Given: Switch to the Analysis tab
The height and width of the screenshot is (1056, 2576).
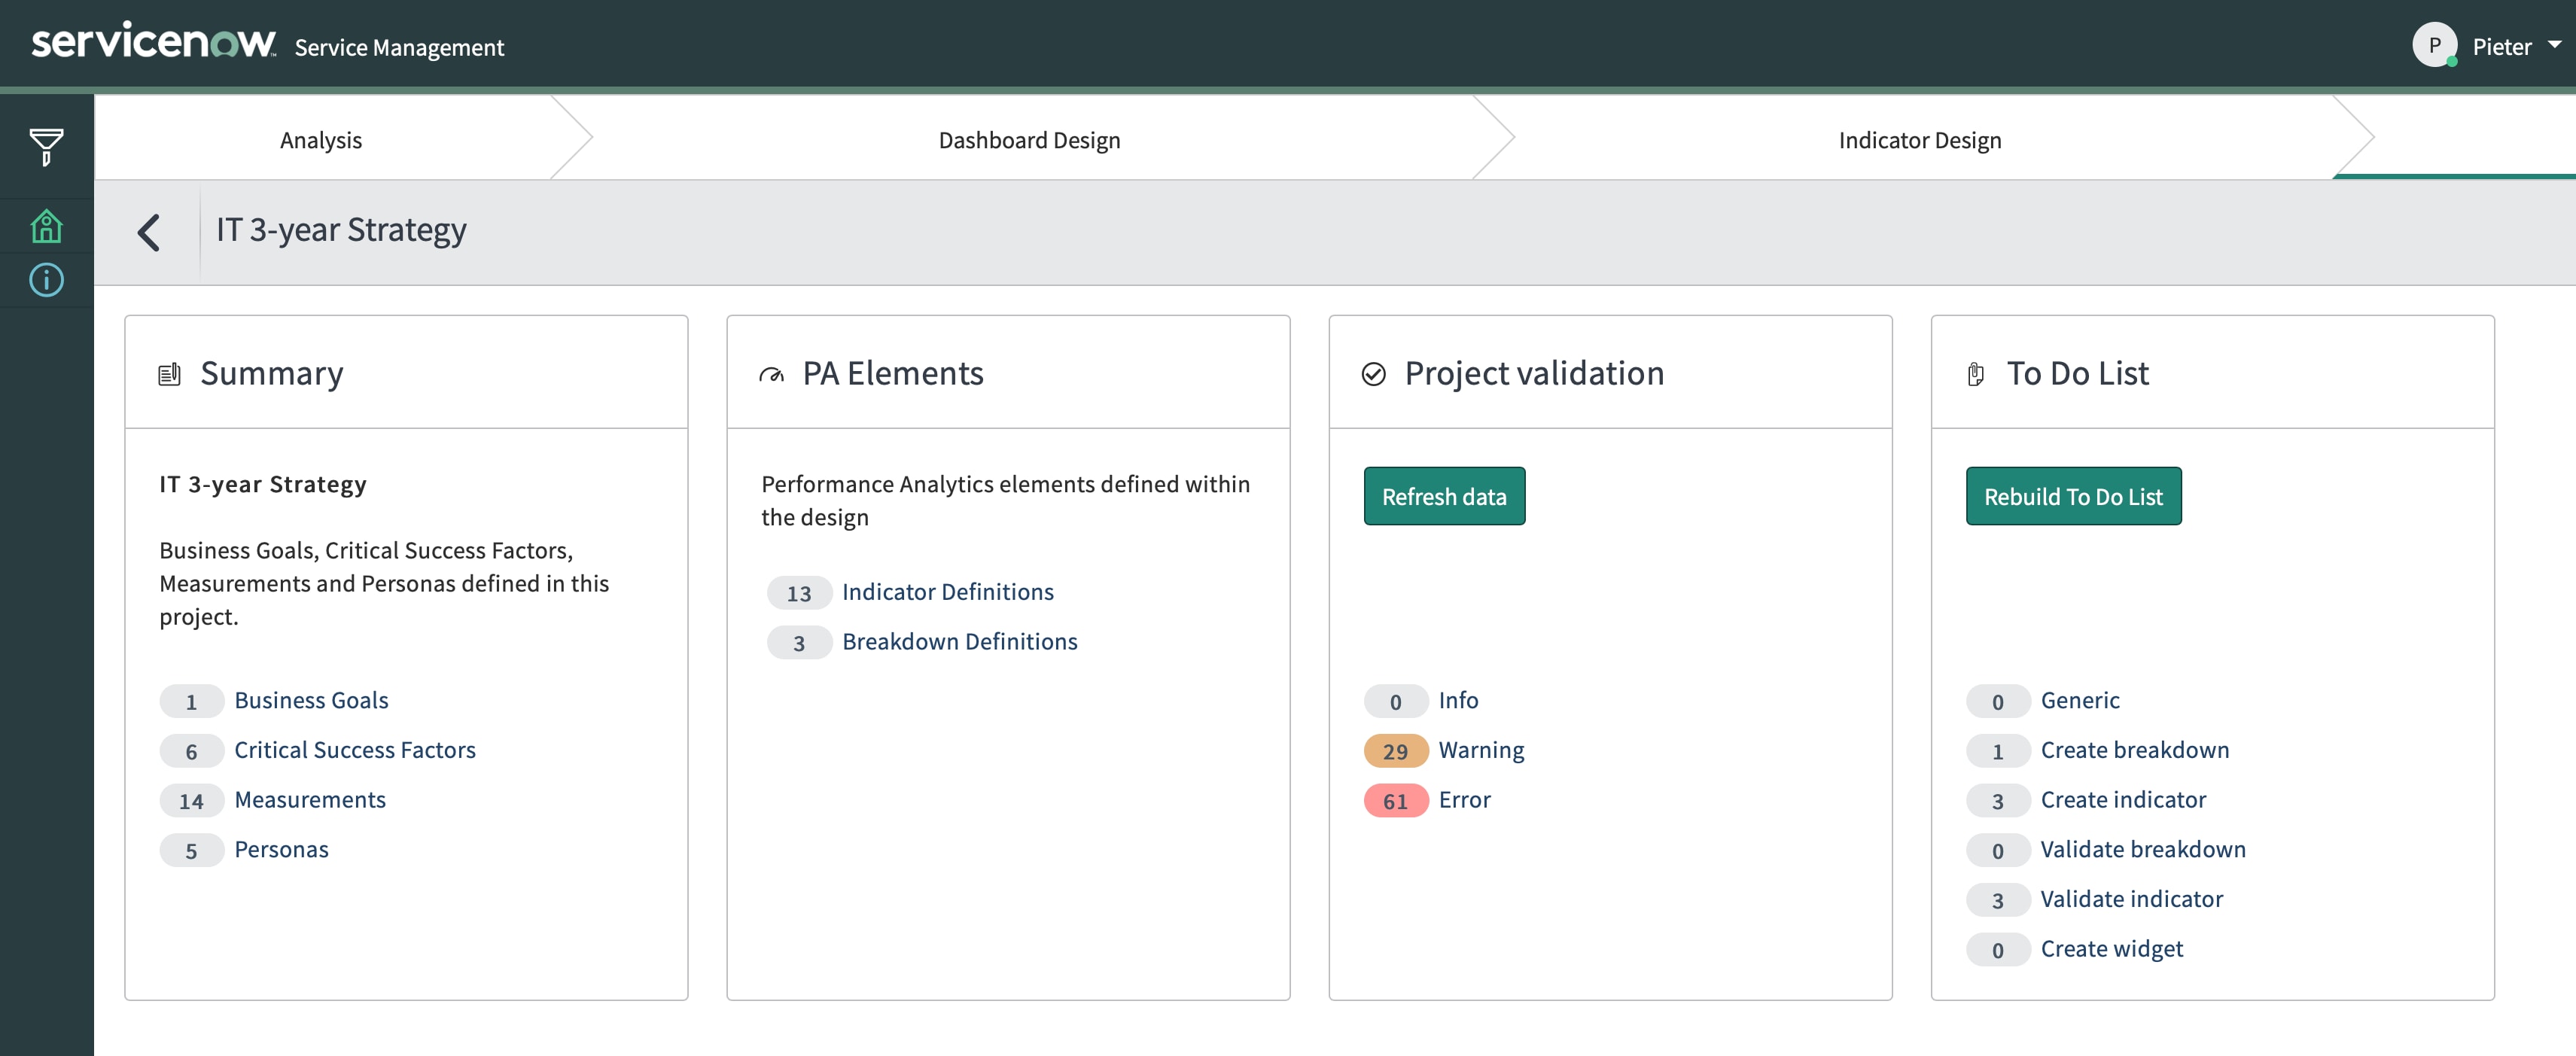Looking at the screenshot, I should pyautogui.click(x=320, y=140).
